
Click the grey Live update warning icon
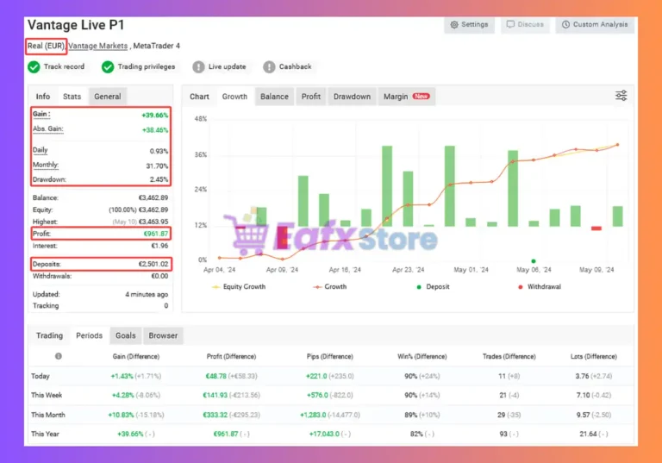[x=198, y=66]
